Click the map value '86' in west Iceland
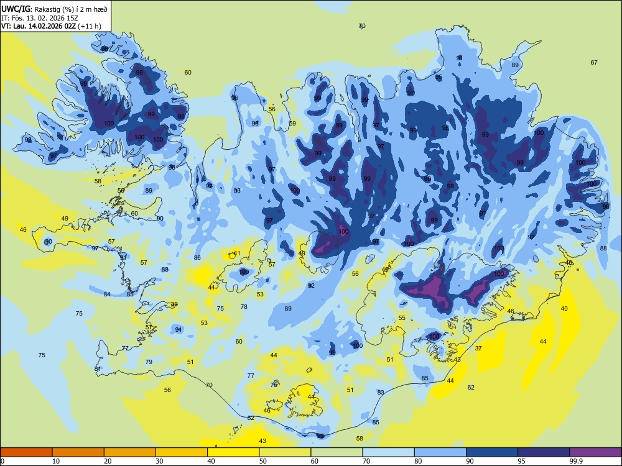Viewport: 622px width, 466px height. coord(197,258)
